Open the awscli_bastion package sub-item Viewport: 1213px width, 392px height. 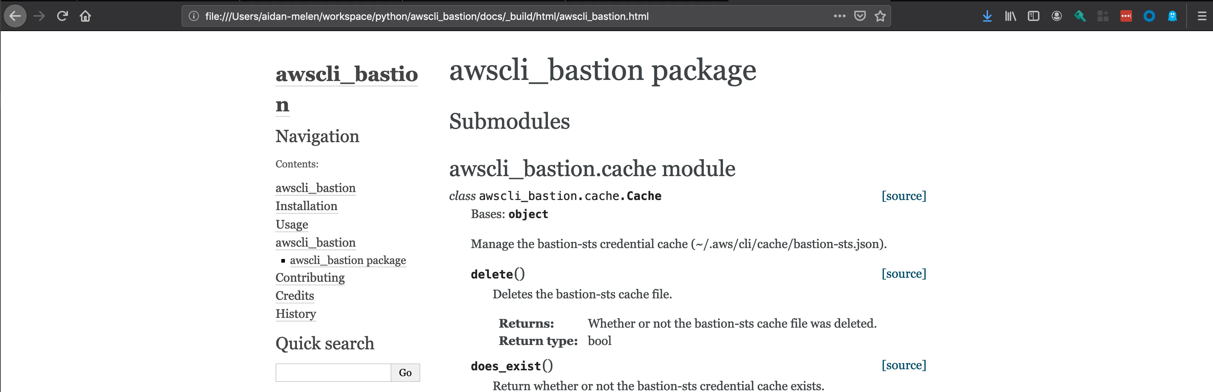coord(348,260)
